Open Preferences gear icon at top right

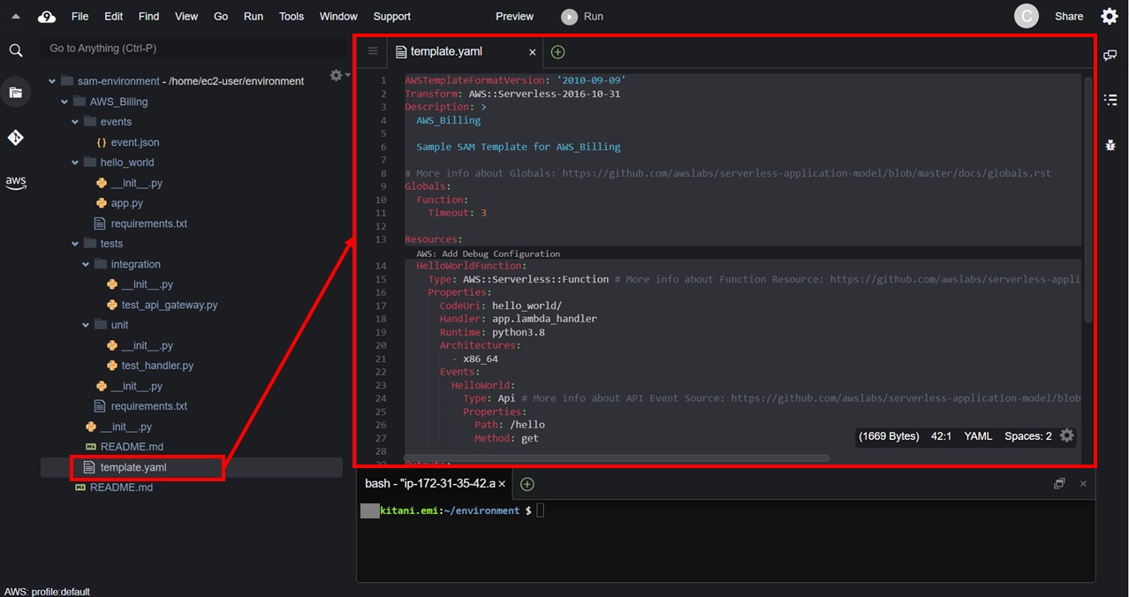tap(1110, 16)
